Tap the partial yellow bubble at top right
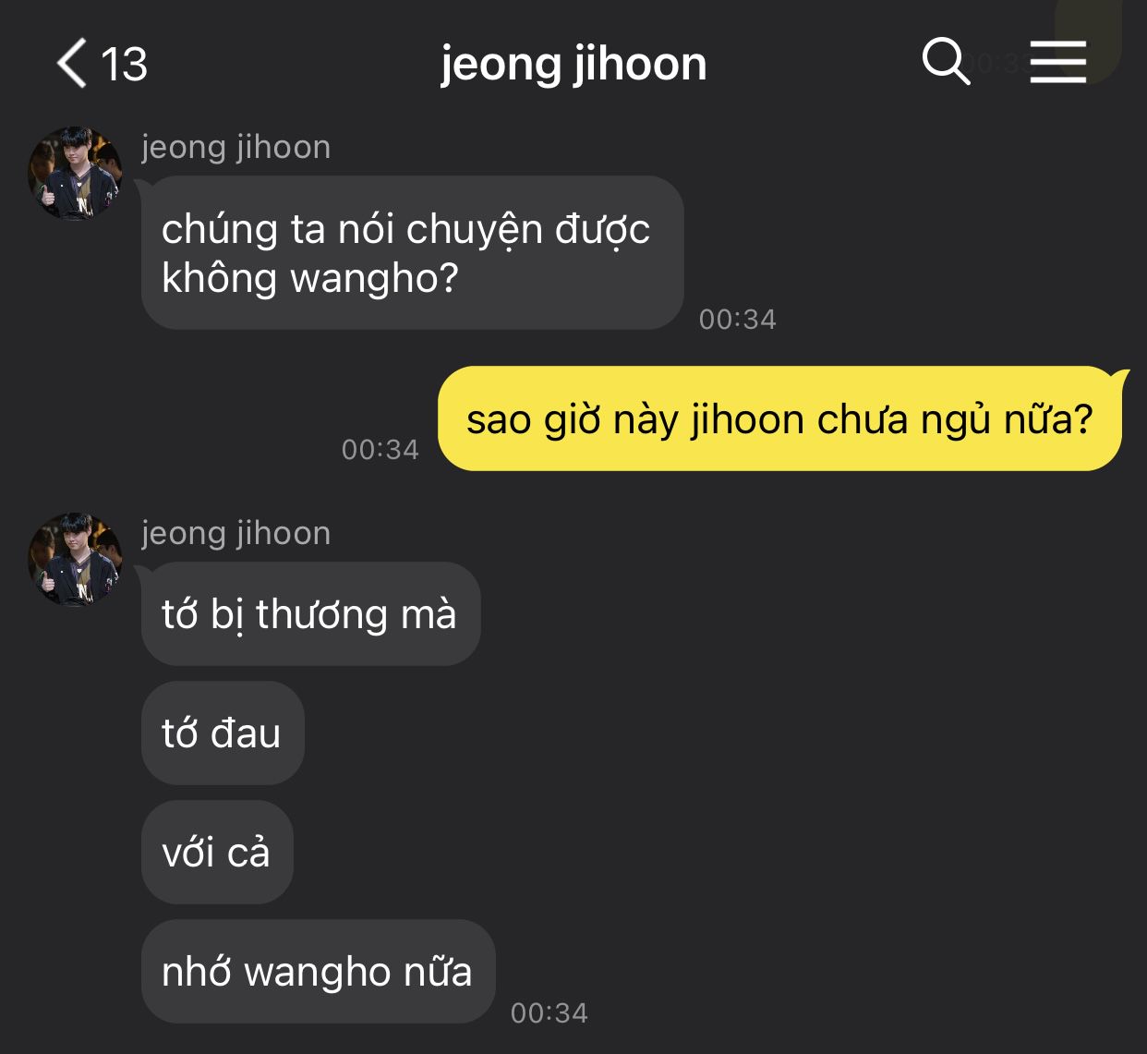Viewport: 1147px width, 1054px height. point(1088,37)
